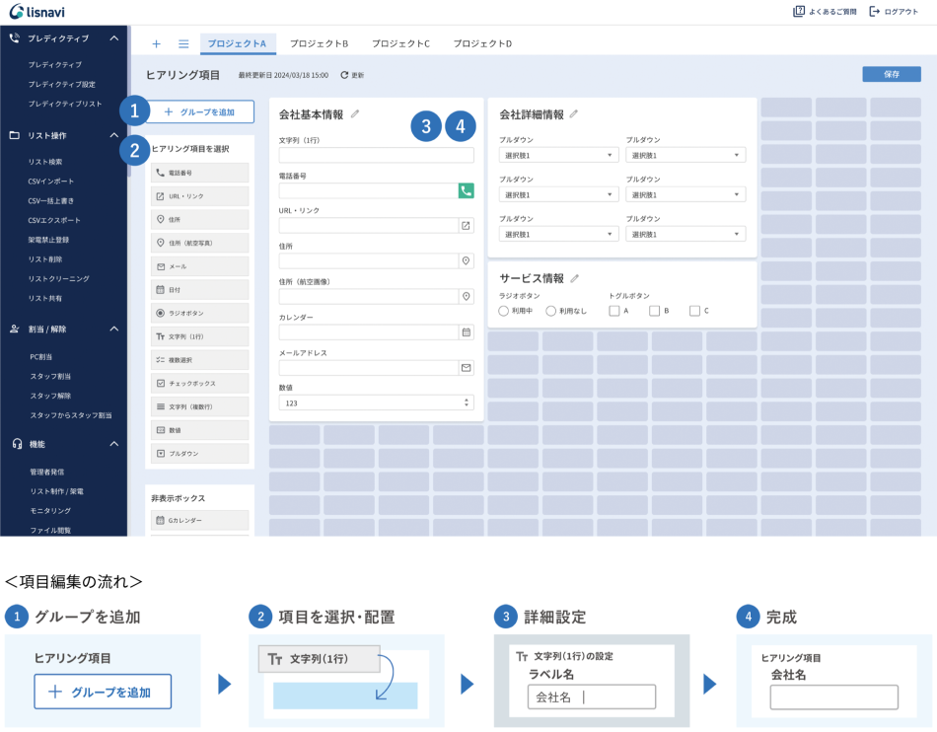Switch to the プロジェクトB tab
The width and height of the screenshot is (937, 732).
tap(319, 43)
